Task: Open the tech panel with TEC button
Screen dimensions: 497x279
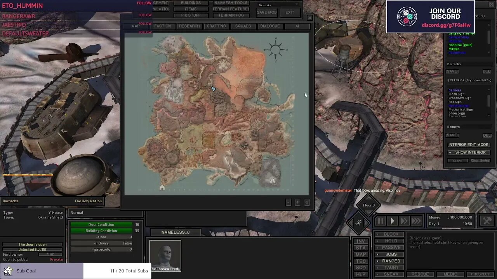Action: click(361, 261)
